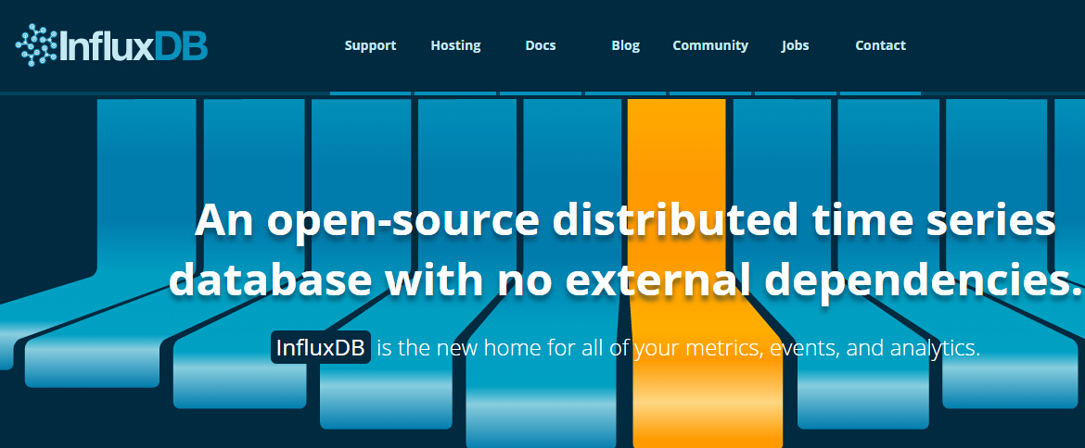The width and height of the screenshot is (1085, 448).
Task: Go to the Hosting section
Action: click(455, 45)
